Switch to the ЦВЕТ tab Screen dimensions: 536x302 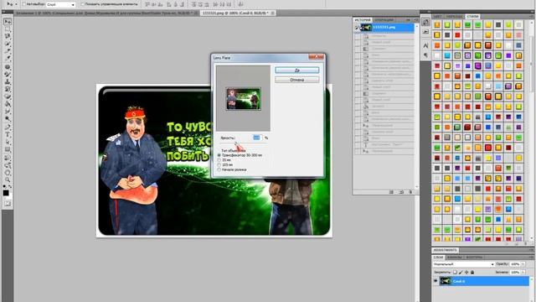pos(437,17)
